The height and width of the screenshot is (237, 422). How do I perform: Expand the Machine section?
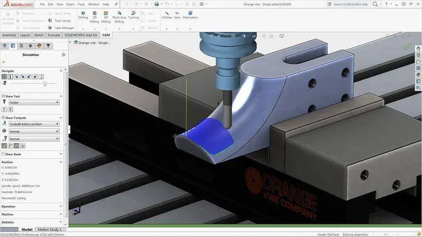click(x=61, y=215)
